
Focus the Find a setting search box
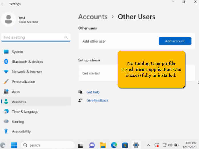[x=36, y=37]
